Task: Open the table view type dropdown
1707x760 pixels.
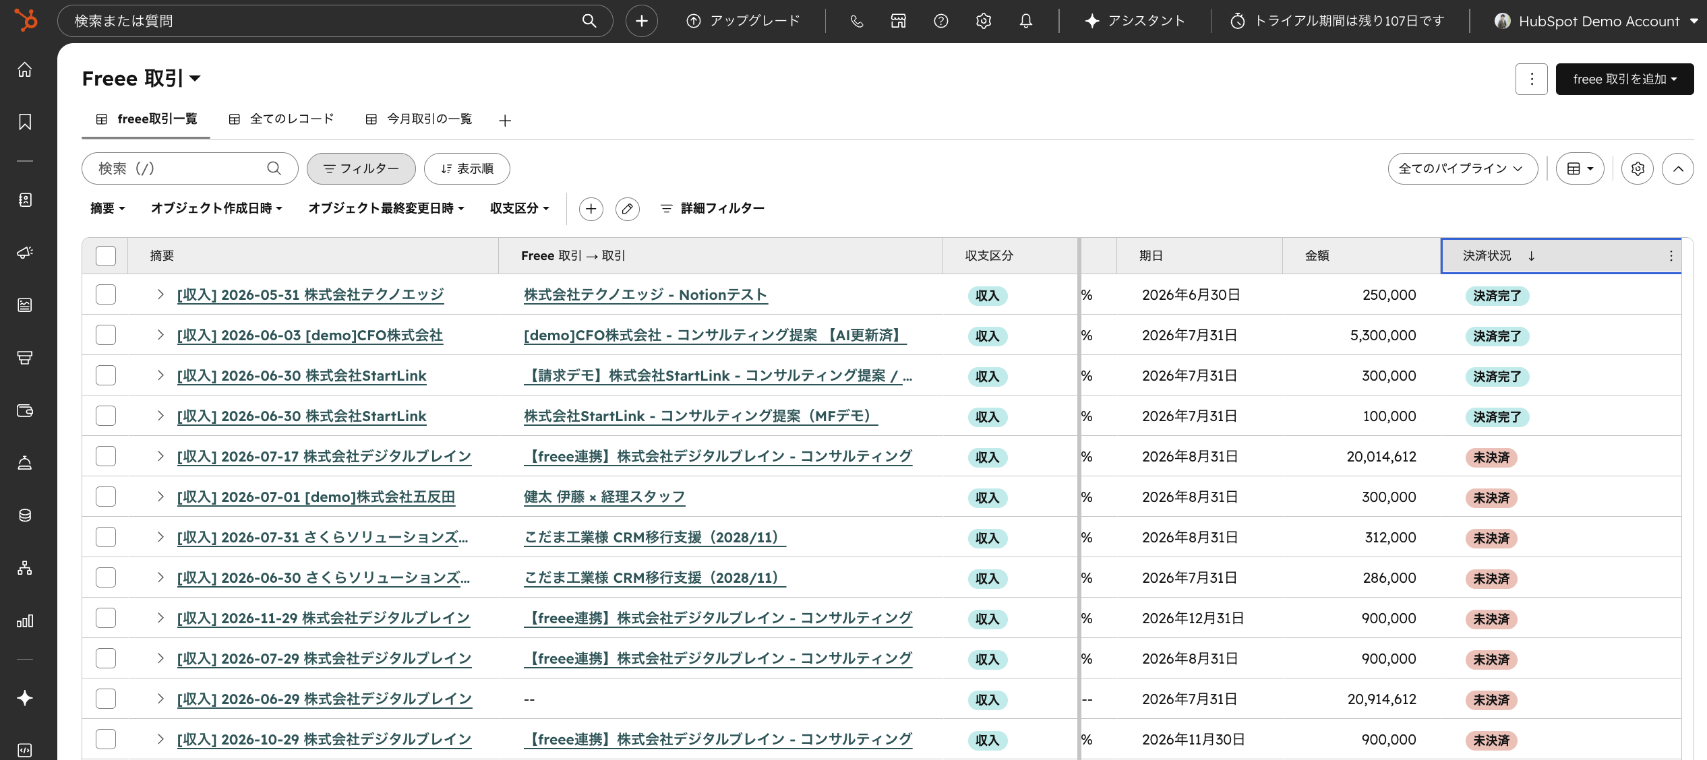Action: click(1580, 168)
